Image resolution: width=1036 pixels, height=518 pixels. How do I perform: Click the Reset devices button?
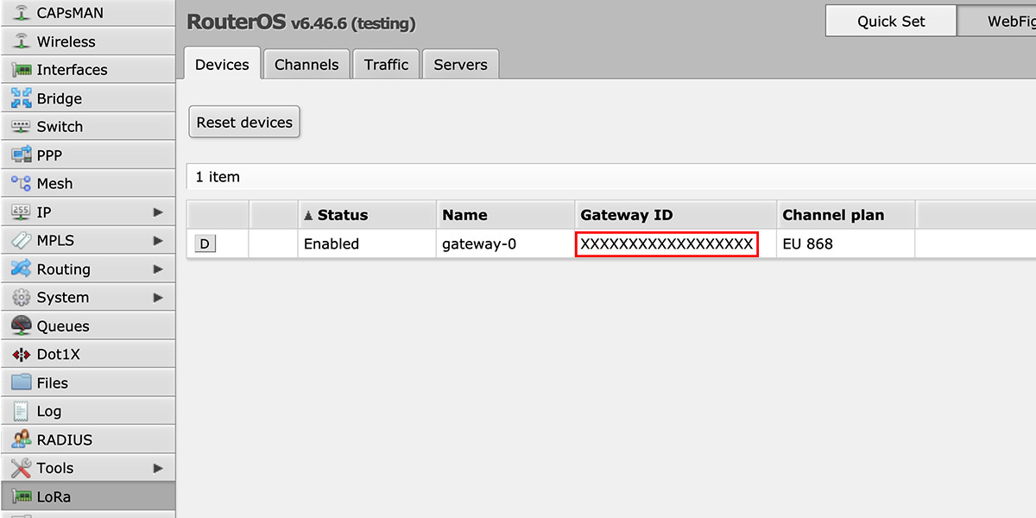[x=244, y=123]
